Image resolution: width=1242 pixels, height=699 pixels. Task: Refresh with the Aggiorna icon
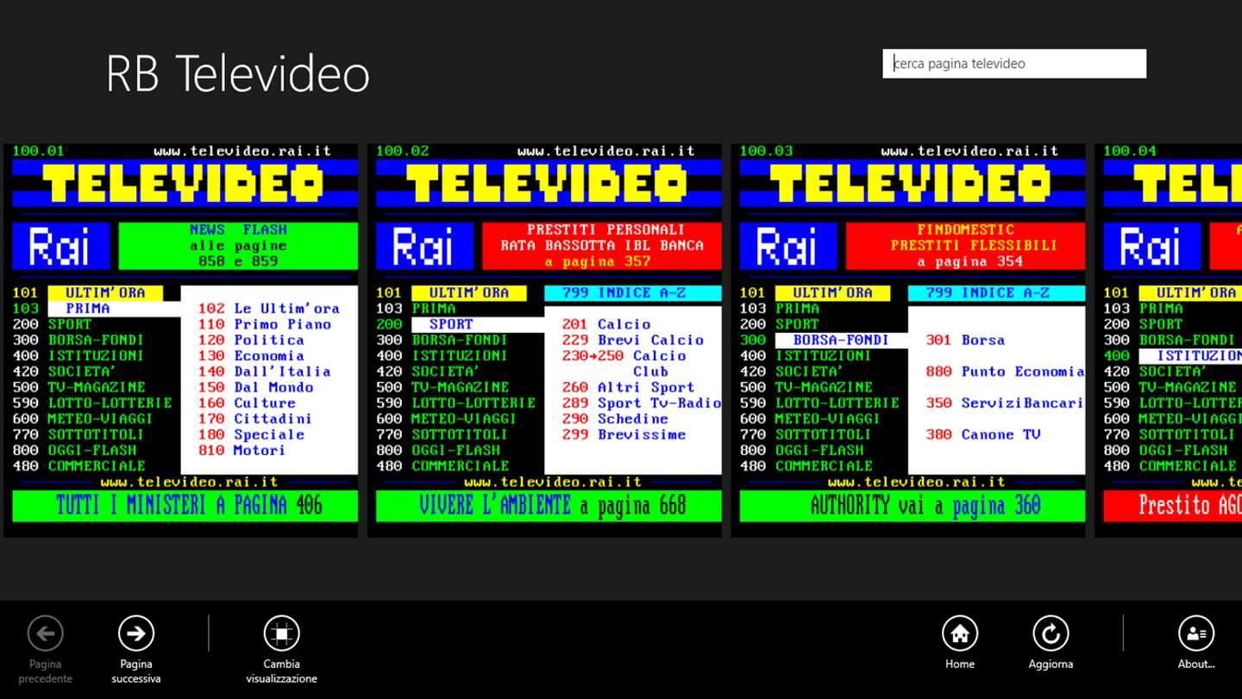click(x=1051, y=634)
